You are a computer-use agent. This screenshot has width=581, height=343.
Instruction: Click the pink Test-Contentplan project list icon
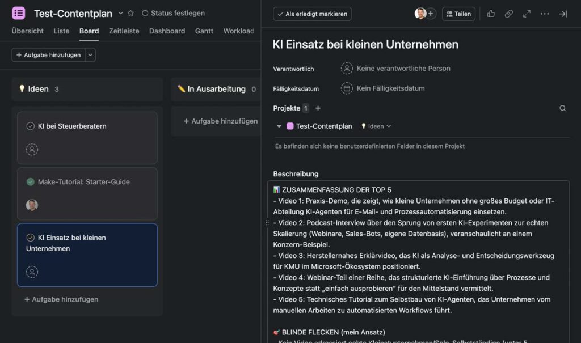coord(19,14)
